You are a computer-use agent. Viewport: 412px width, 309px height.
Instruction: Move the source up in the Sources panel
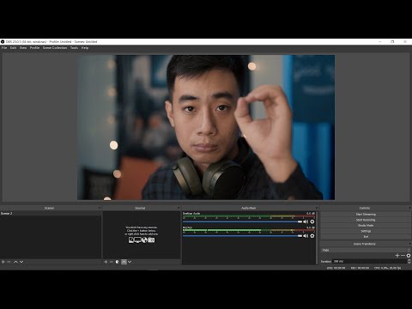click(x=124, y=262)
